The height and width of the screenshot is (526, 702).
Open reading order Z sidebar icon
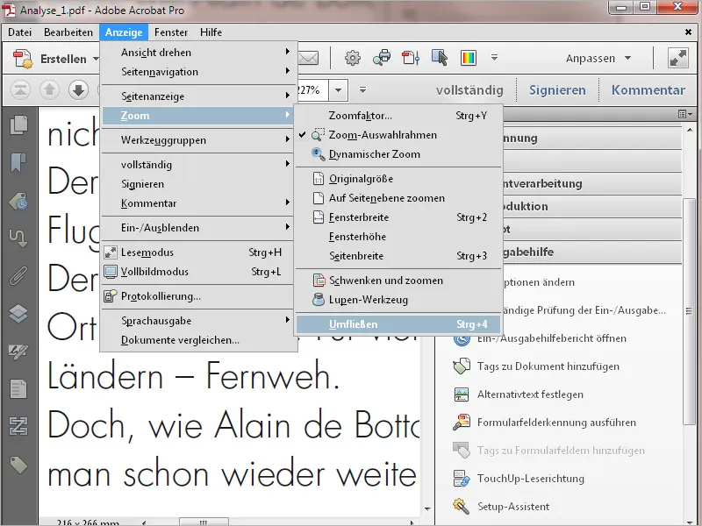18,426
